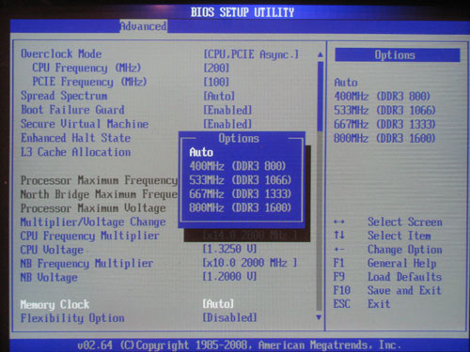Click the Select Screen arrows icon

coord(339,222)
